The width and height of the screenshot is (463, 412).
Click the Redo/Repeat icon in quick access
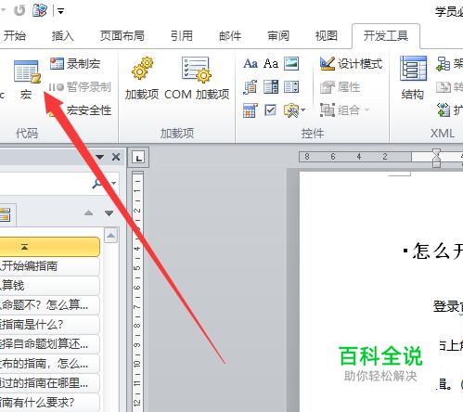[19, 11]
